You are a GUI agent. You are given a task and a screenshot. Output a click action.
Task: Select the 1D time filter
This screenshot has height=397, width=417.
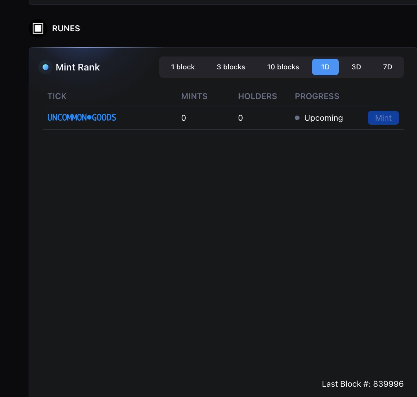tap(325, 67)
